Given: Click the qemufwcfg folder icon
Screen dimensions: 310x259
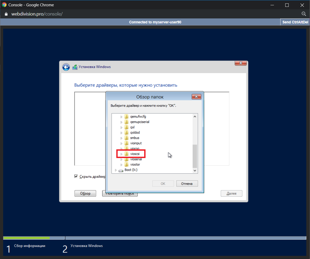Looking at the screenshot, I should (x=127, y=116).
